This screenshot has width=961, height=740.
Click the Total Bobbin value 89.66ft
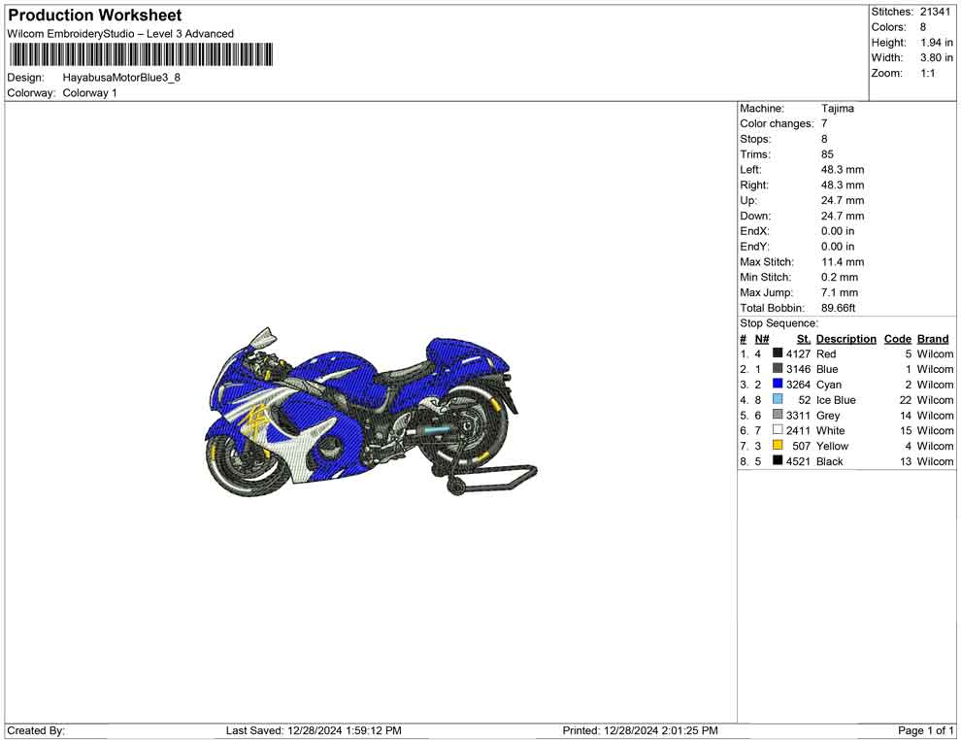point(839,308)
